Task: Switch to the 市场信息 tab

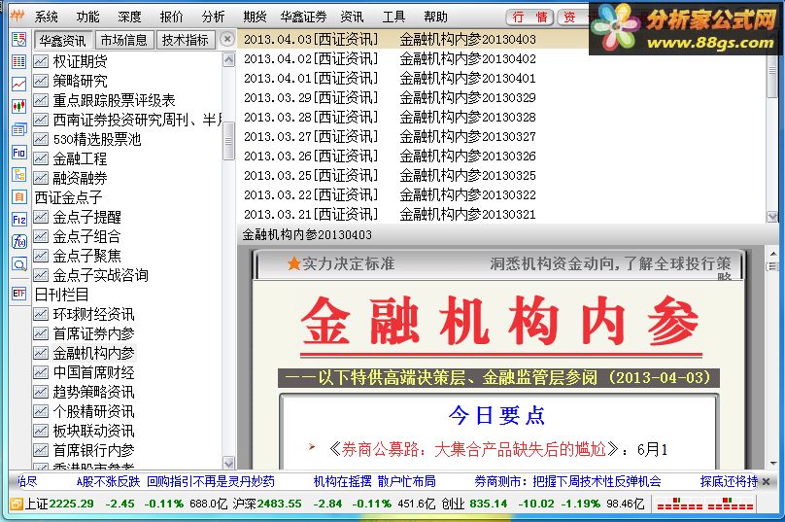Action: (124, 40)
